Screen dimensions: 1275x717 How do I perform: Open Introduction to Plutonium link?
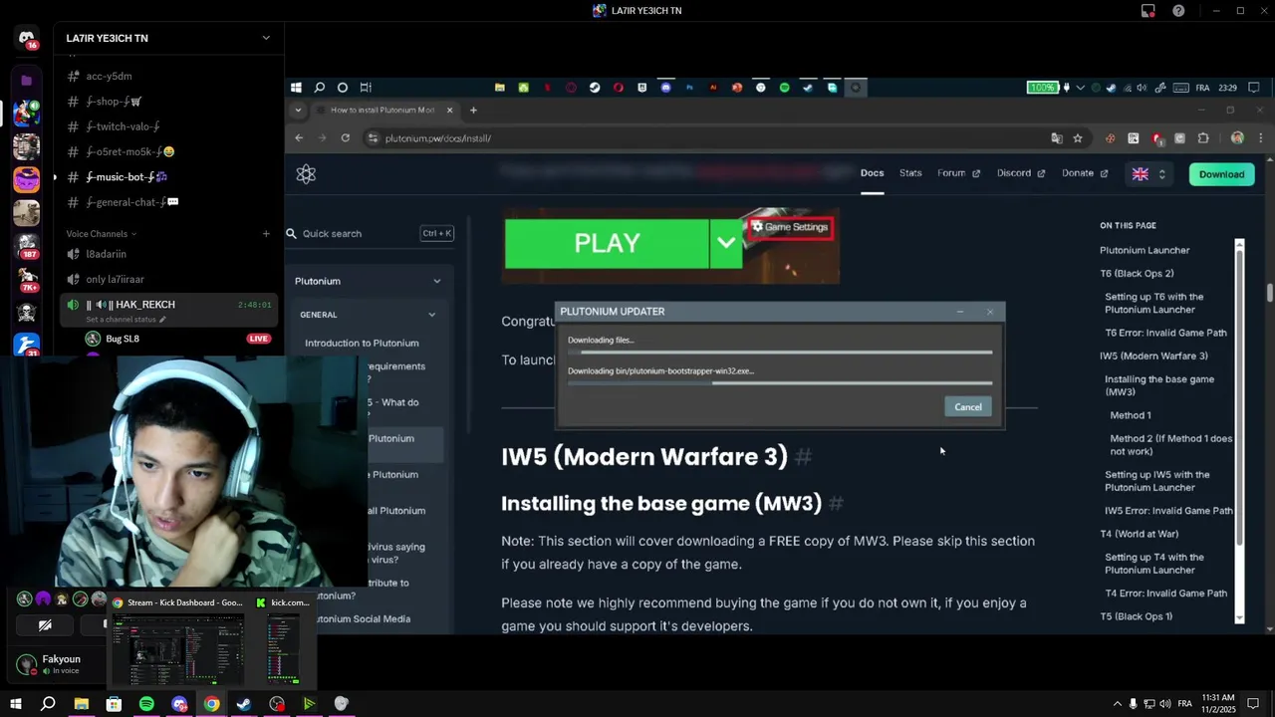[x=362, y=343]
